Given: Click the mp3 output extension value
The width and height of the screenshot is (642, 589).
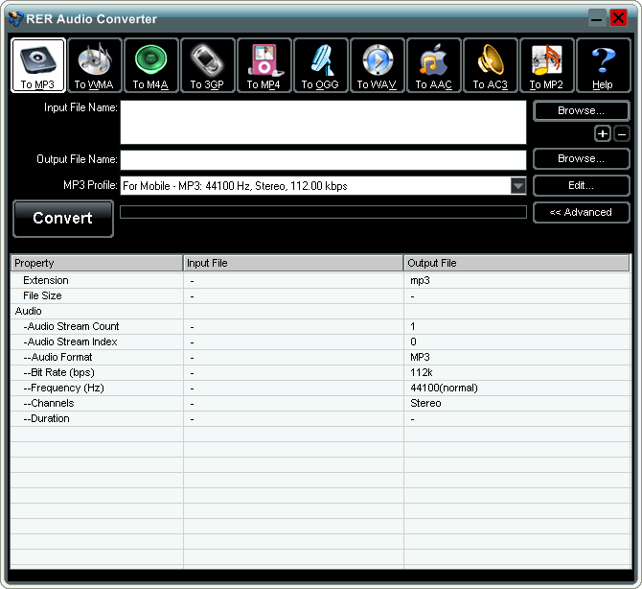Looking at the screenshot, I should click(420, 281).
